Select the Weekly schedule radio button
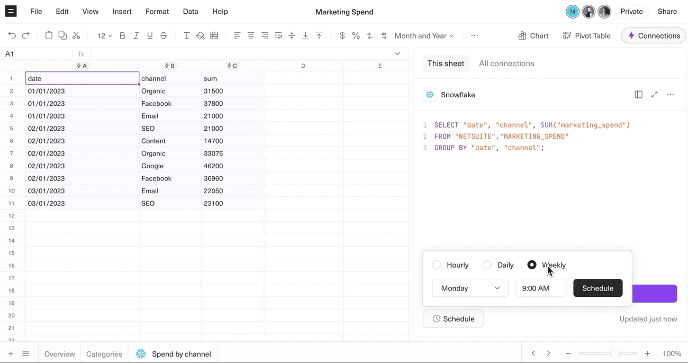The height and width of the screenshot is (363, 688). (531, 265)
